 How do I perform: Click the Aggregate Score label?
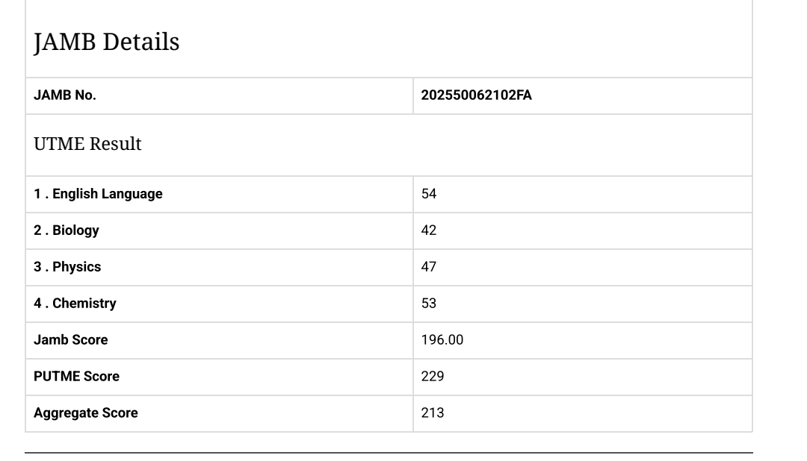[86, 413]
